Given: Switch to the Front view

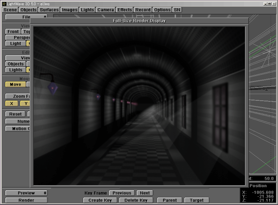Looking at the screenshot, I should point(13,32).
